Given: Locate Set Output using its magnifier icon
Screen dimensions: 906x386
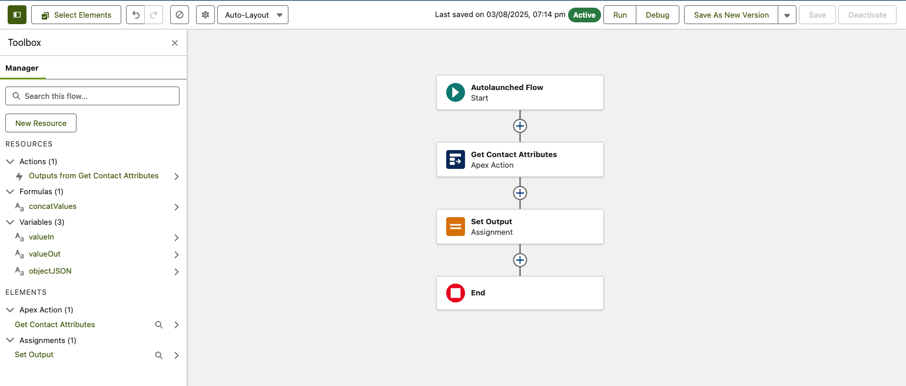Looking at the screenshot, I should [158, 355].
